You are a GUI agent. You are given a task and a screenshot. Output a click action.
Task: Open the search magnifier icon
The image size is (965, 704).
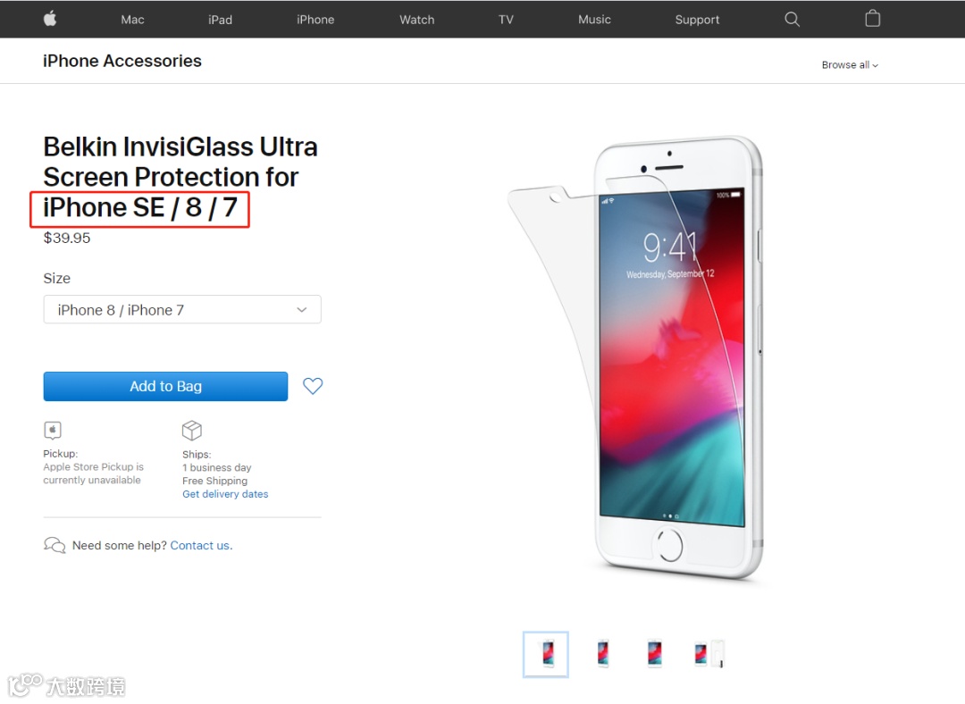pos(792,19)
